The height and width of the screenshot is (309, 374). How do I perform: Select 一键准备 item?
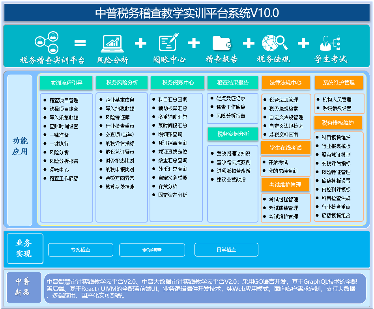click(59, 135)
